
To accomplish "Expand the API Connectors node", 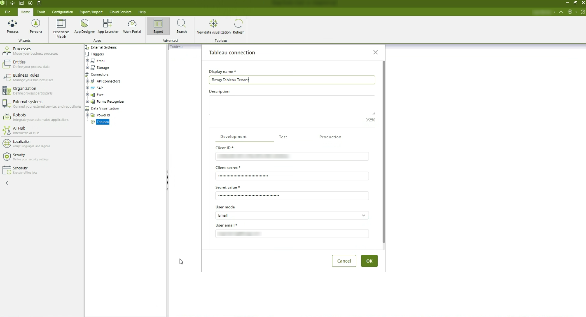I will point(88,81).
